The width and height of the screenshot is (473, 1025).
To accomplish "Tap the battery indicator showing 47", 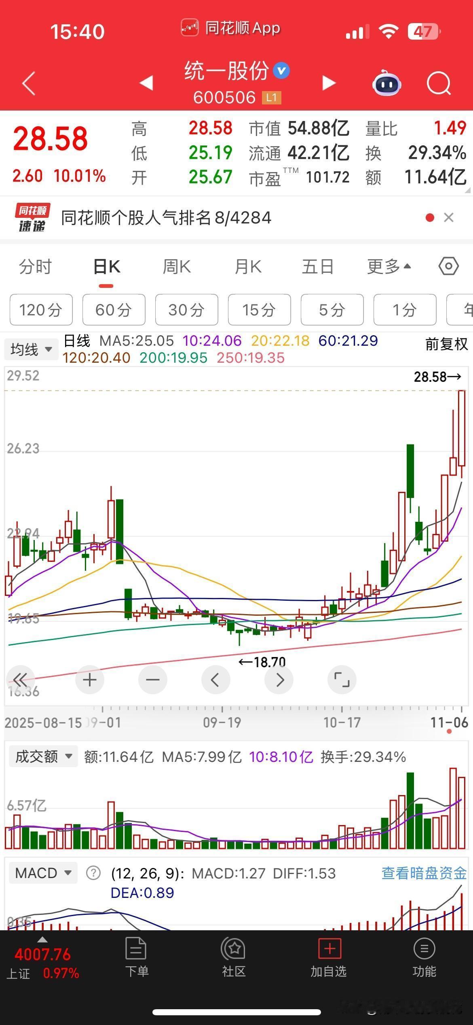I will coord(424,32).
